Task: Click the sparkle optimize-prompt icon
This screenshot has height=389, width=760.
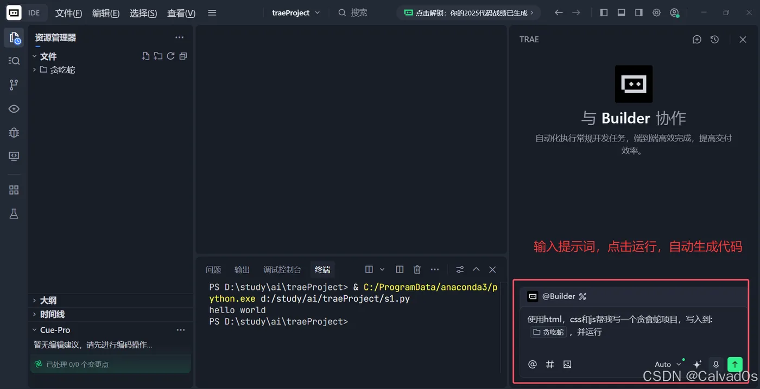Action: coord(698,365)
